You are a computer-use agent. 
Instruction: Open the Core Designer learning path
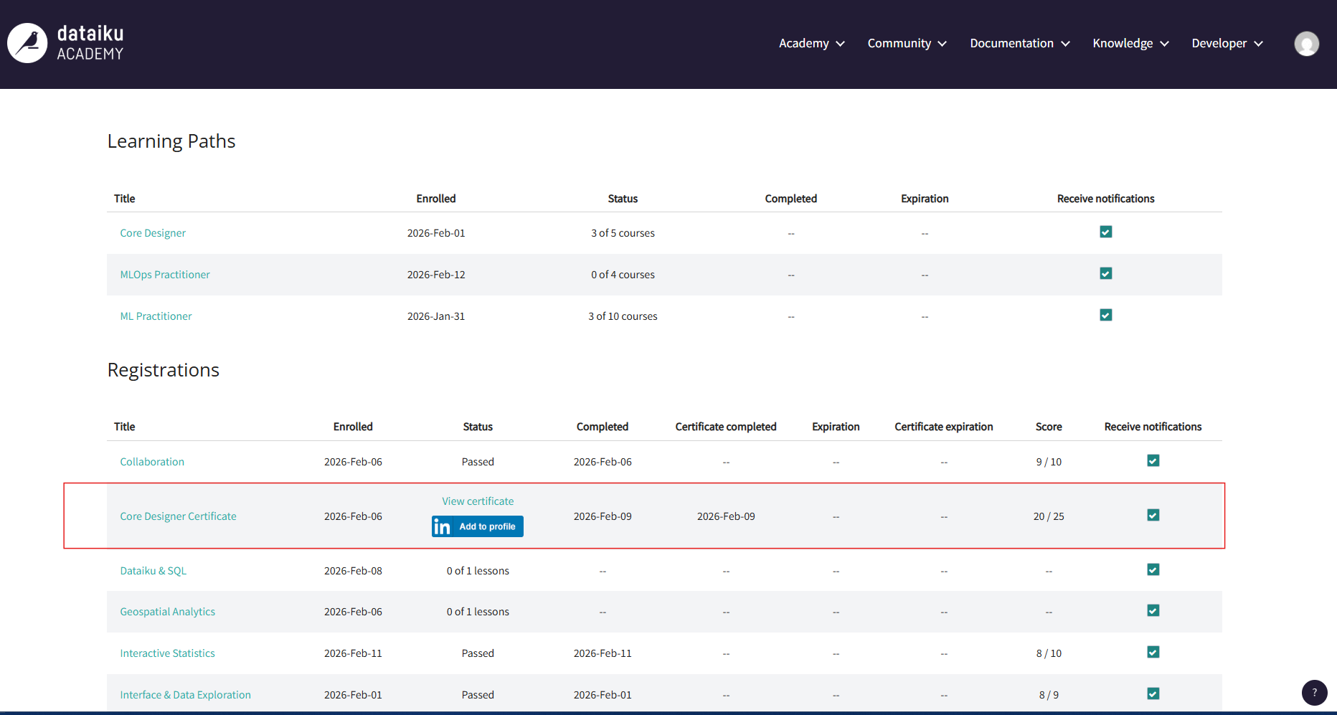153,233
